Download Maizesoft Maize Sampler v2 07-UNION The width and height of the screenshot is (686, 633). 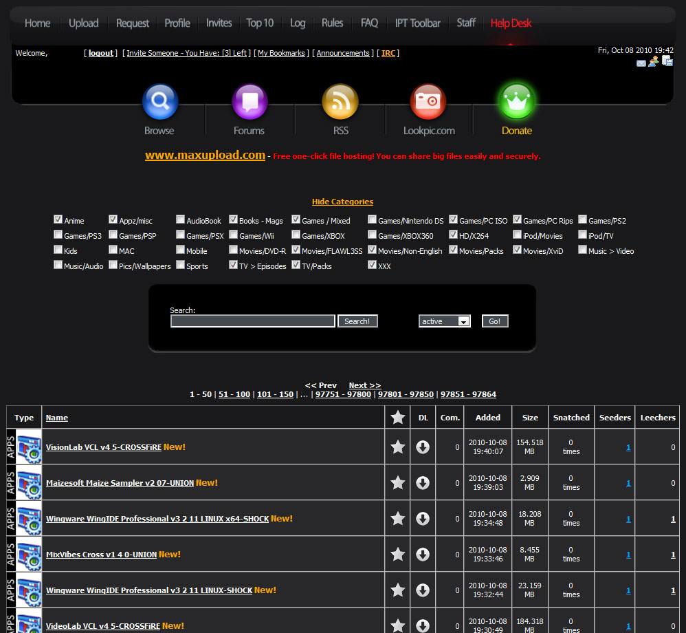(423, 483)
